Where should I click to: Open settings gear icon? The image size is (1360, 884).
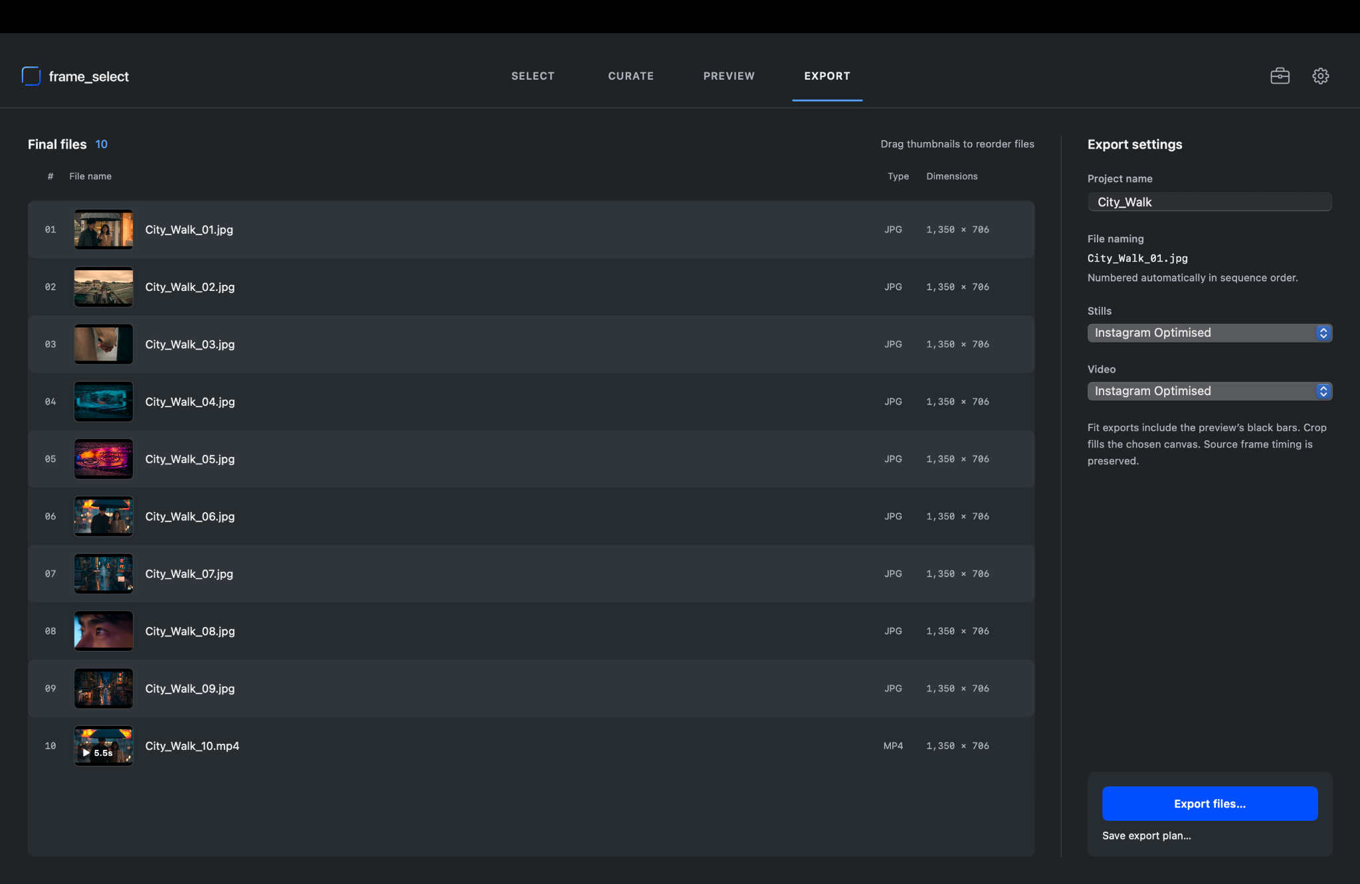pyautogui.click(x=1320, y=76)
